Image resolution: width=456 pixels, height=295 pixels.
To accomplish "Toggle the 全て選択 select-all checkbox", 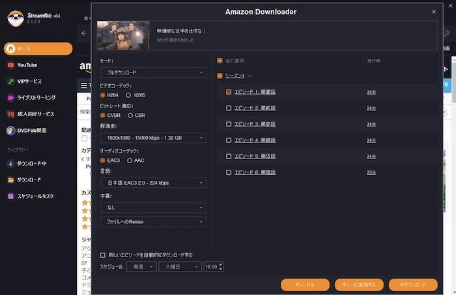I will 220,61.
